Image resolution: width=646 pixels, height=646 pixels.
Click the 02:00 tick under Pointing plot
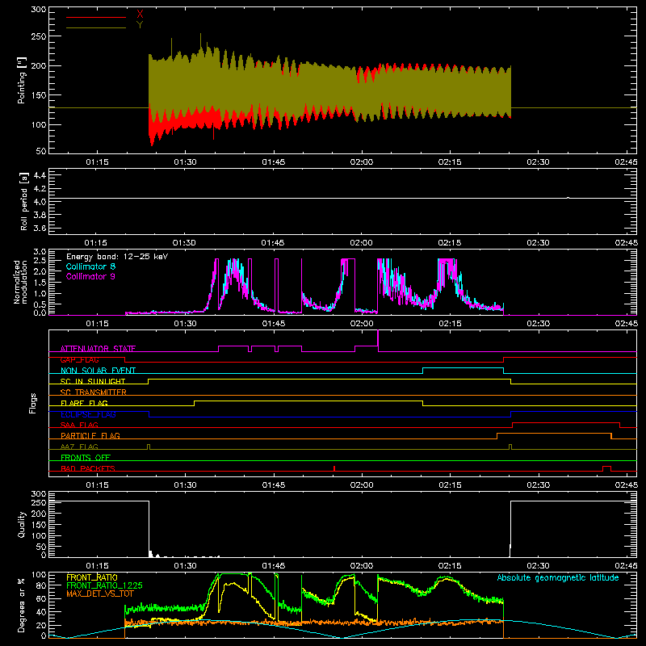pos(362,162)
